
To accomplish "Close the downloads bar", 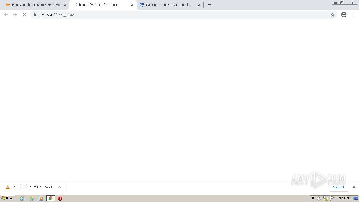I will [354, 187].
